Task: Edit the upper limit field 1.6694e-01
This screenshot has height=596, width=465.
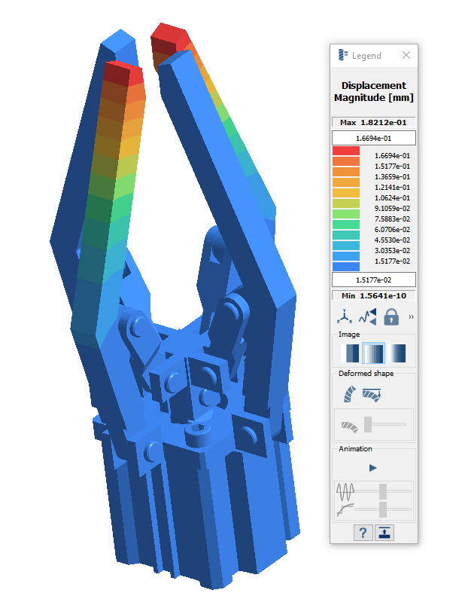Action: 374,138
